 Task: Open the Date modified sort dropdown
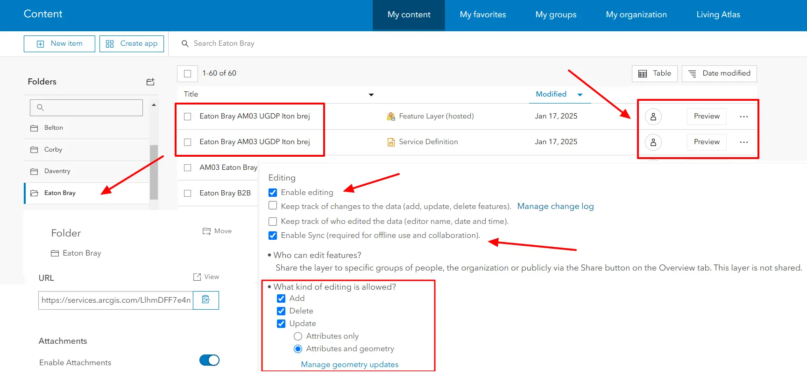tap(719, 73)
